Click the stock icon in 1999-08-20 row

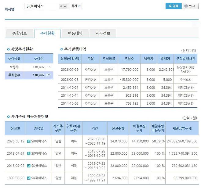pyautogui.click(x=29, y=178)
